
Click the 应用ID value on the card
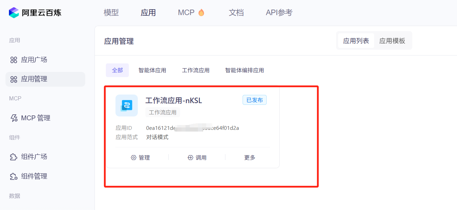192,128
